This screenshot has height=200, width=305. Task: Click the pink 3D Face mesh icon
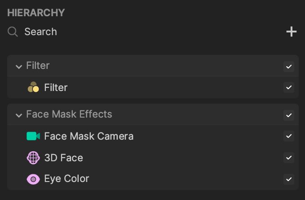(x=33, y=158)
